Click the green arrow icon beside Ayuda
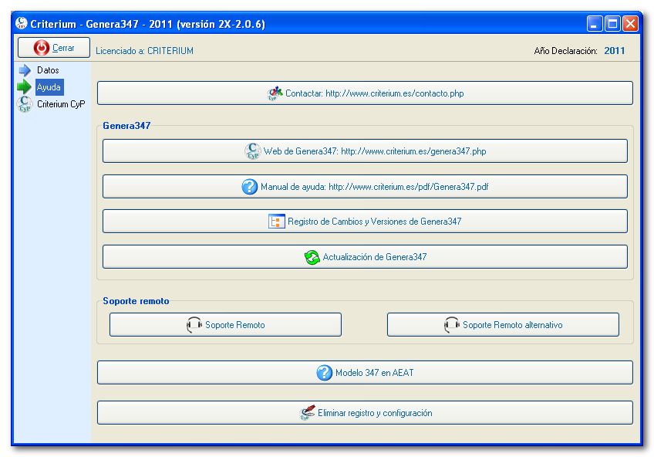The height and width of the screenshot is (457, 654). (x=24, y=86)
